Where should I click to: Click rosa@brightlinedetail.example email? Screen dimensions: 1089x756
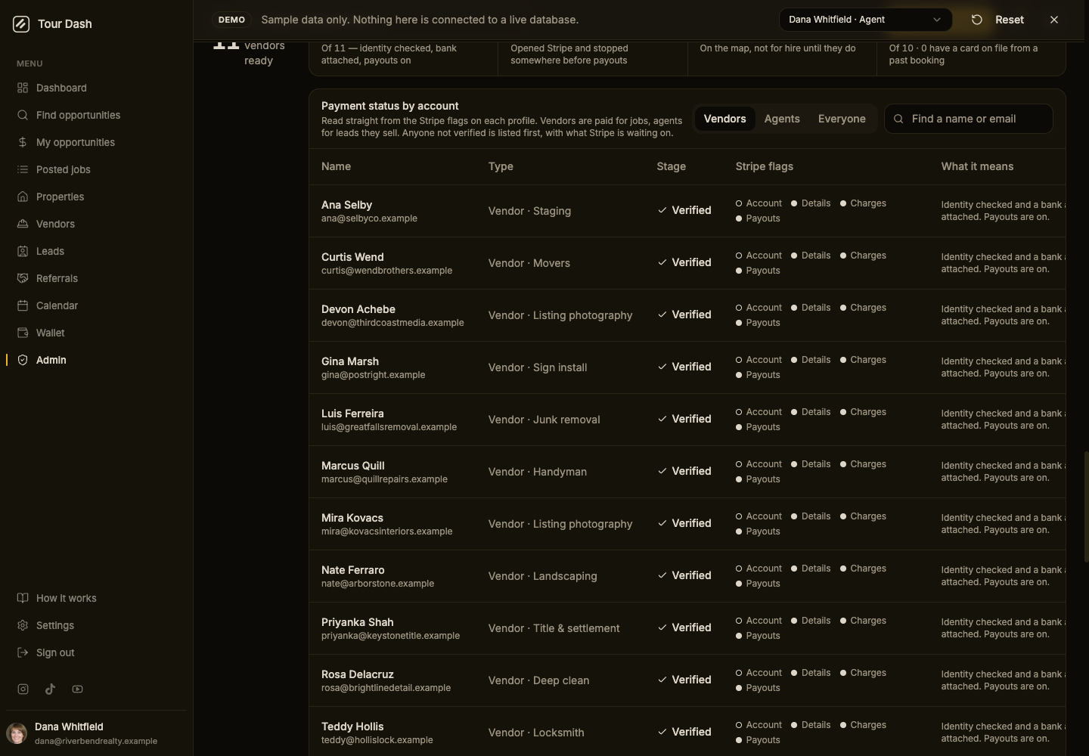(x=386, y=688)
